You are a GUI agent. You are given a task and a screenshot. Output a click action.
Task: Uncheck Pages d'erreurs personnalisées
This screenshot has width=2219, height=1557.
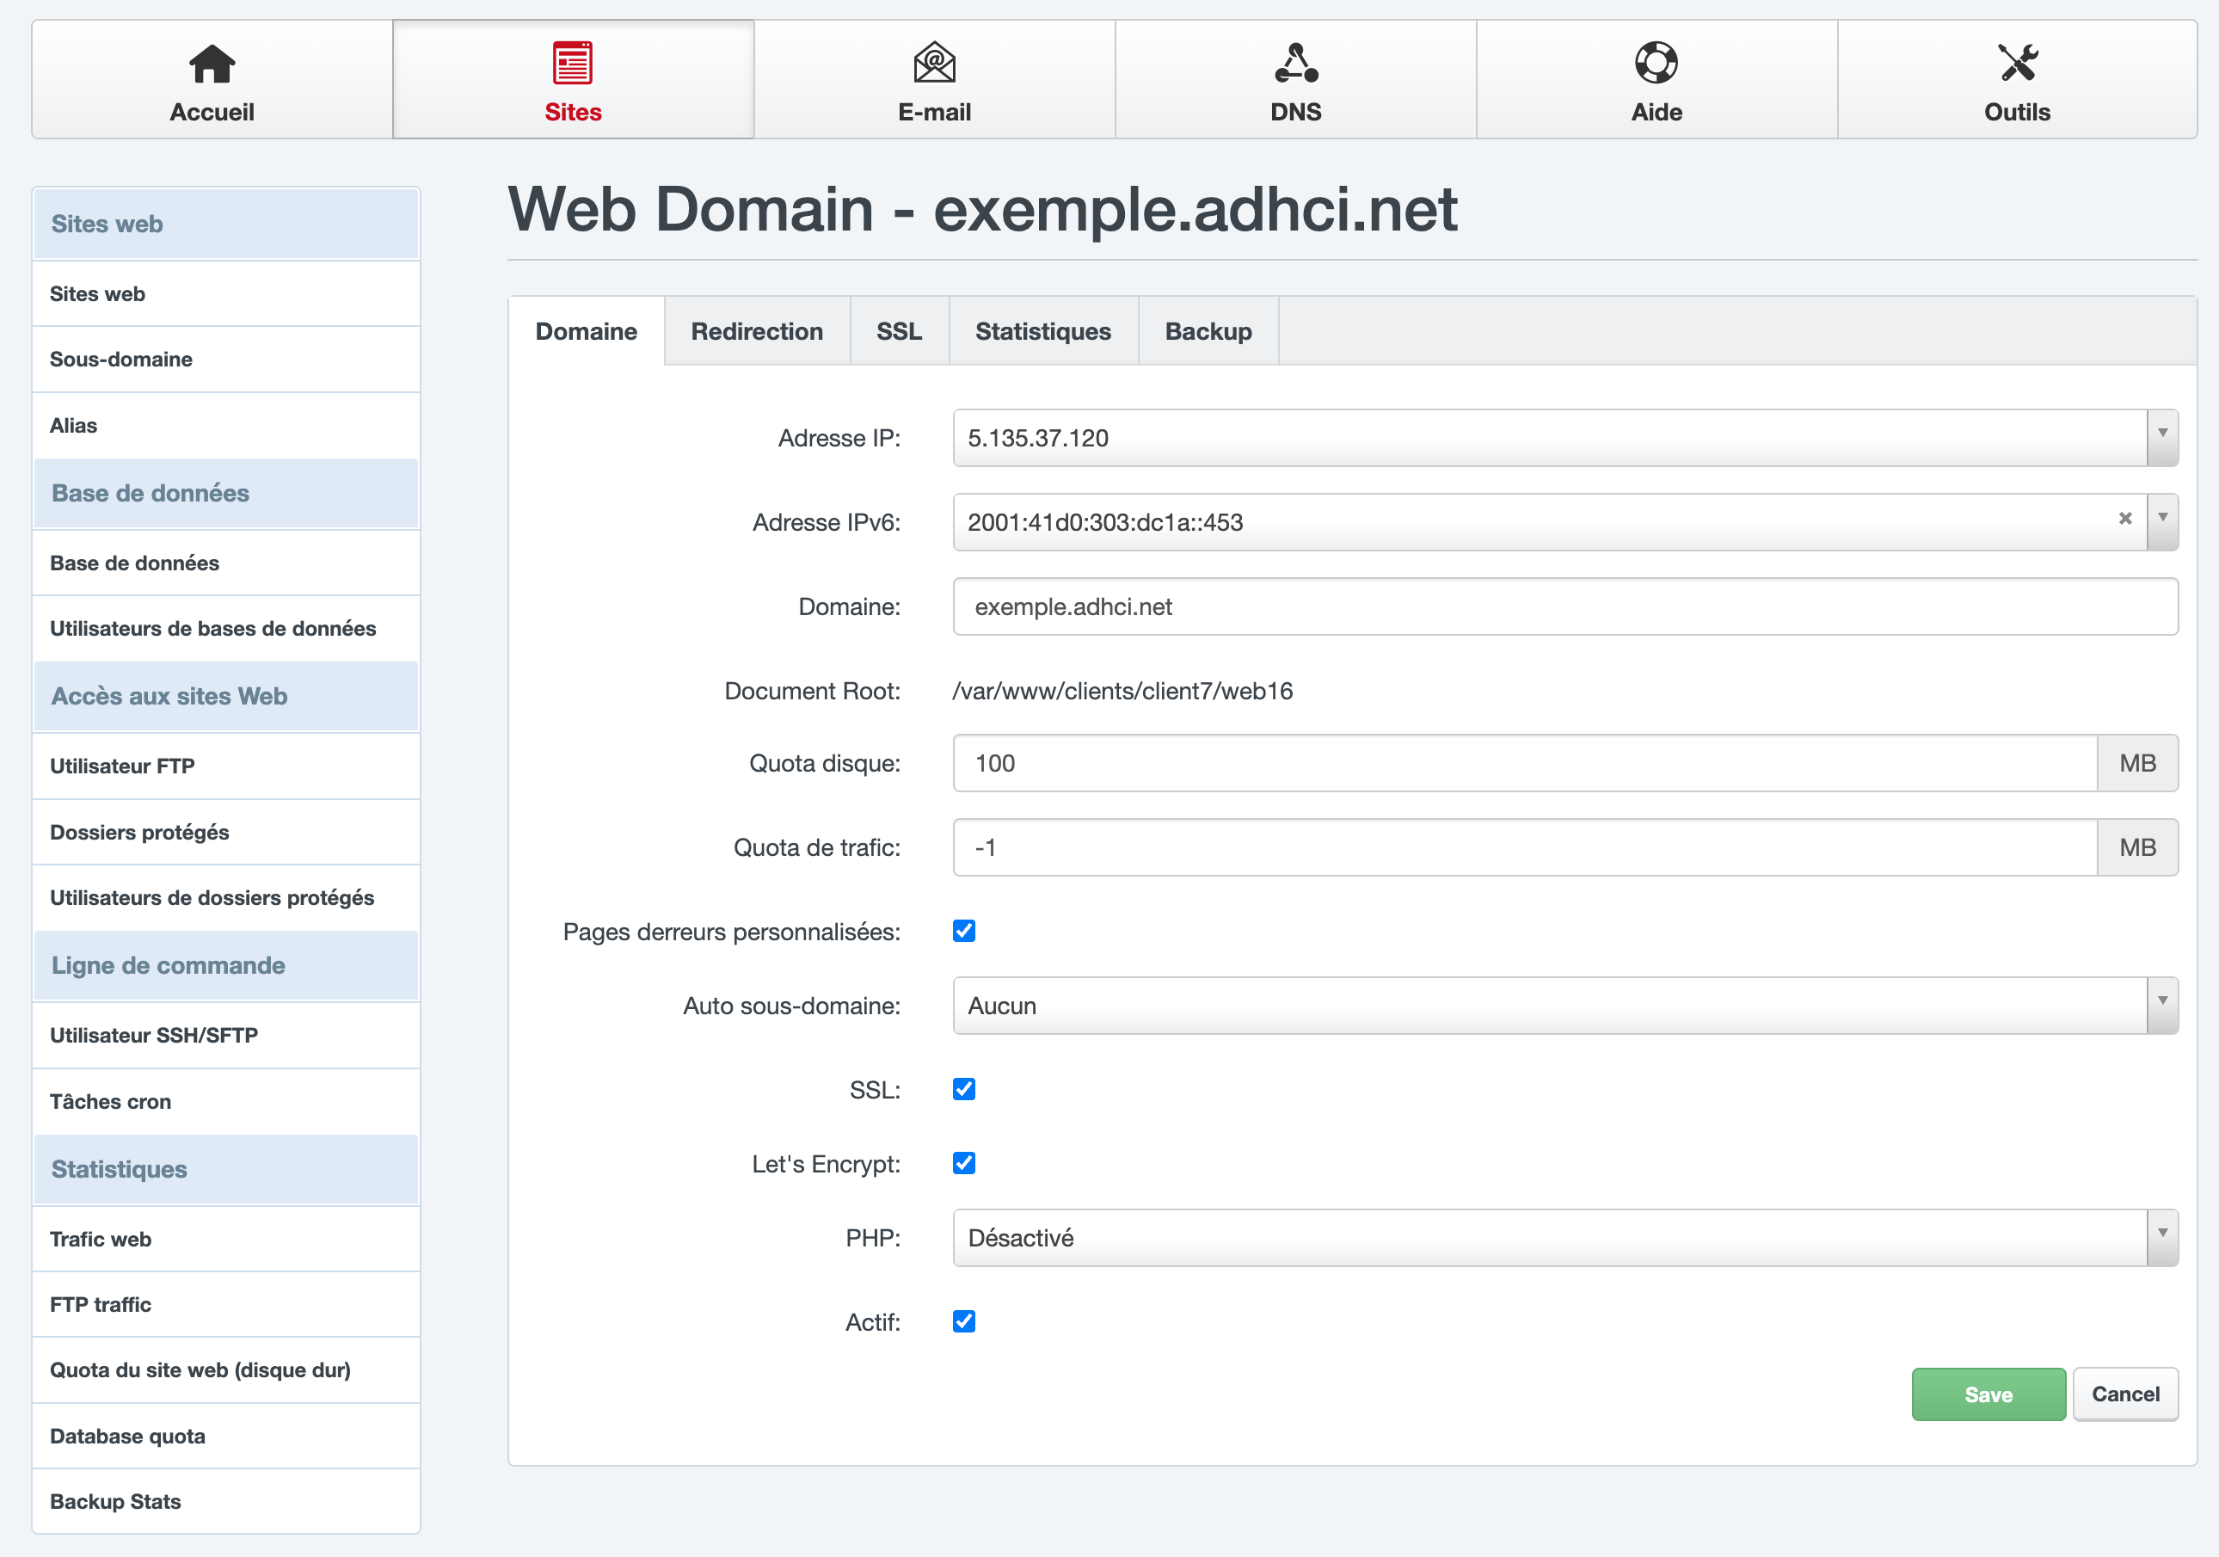963,931
